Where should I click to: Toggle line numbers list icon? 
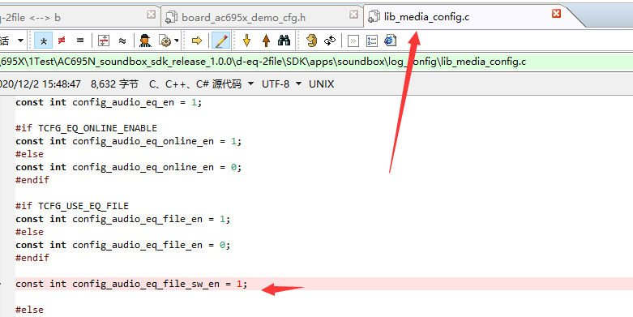[372, 41]
